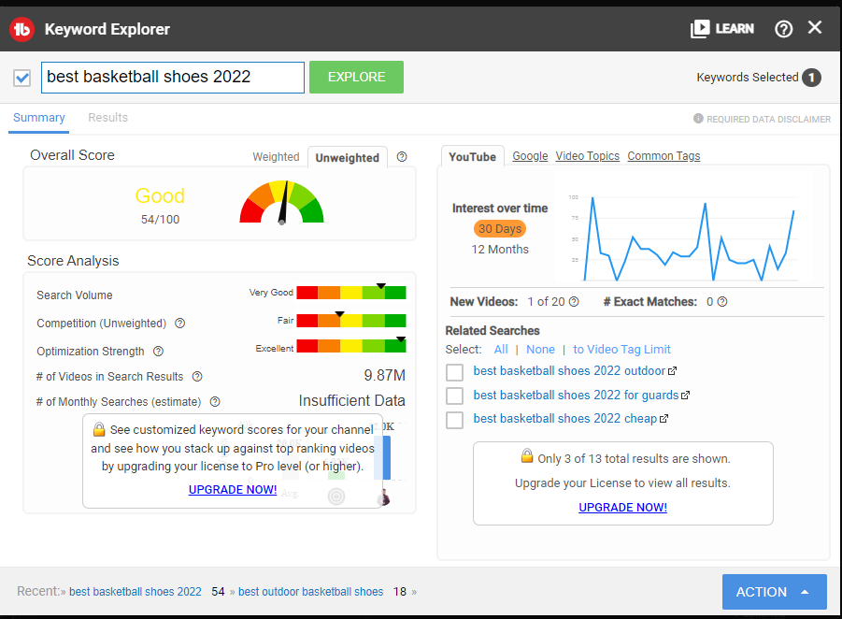Switch to the Summary tab
The width and height of the screenshot is (842, 619).
tap(38, 118)
